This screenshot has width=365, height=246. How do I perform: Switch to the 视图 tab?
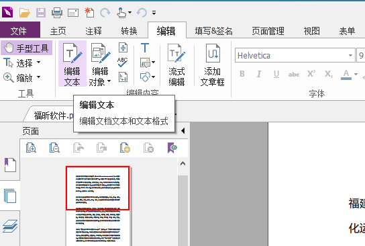[x=312, y=31]
